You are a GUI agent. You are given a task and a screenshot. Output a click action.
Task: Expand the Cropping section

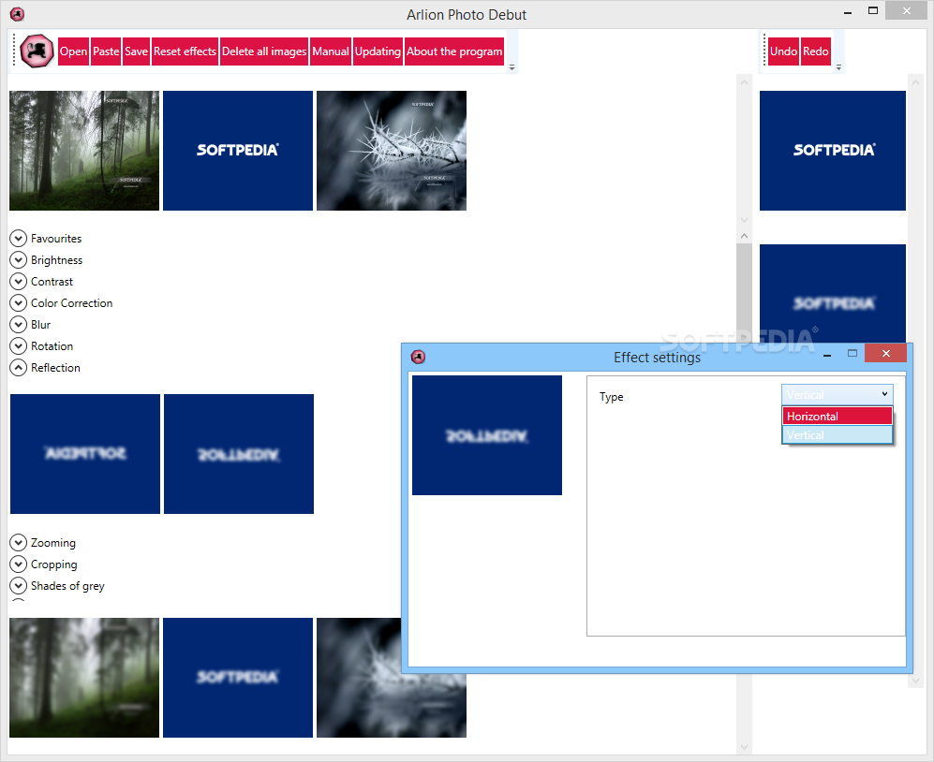19,564
